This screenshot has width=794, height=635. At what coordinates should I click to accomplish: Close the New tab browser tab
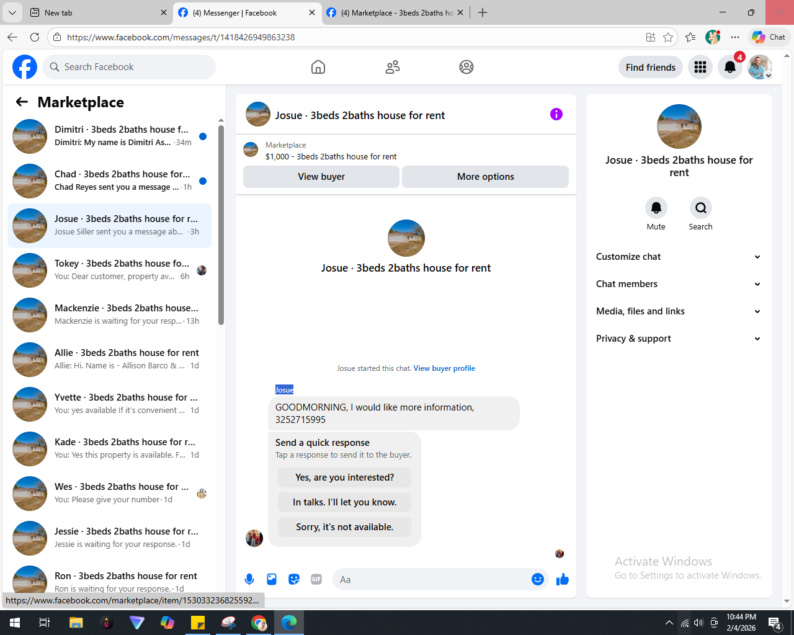click(164, 12)
